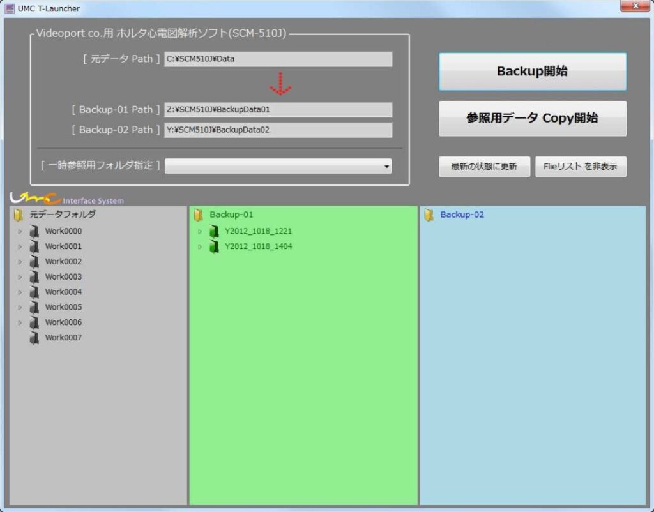Viewport: 654px width, 512px height.
Task: Click the Flieリスト を非表示 button
Action: pos(581,167)
